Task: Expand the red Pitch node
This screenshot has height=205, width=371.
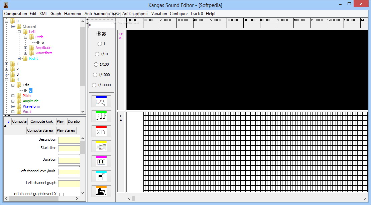Action: tap(13, 96)
